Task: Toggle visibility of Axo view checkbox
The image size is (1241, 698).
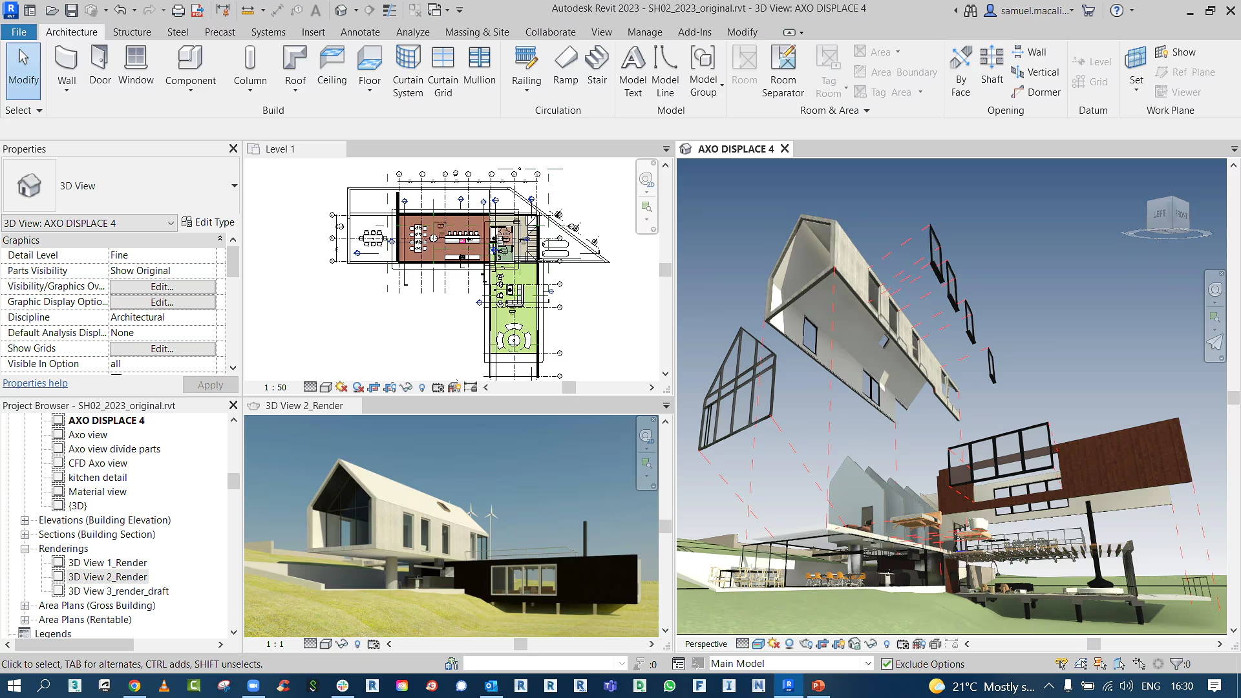Action: (59, 435)
